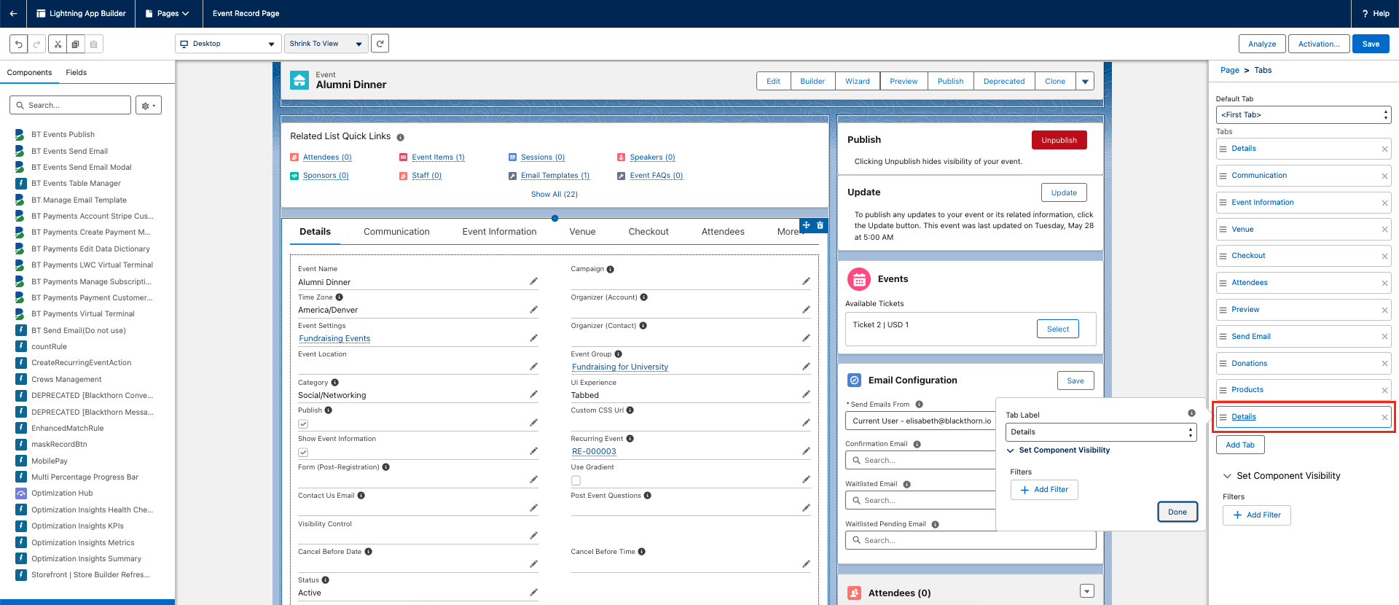Click drag handle icon of Checkout tab
1399x605 pixels.
click(x=1223, y=256)
